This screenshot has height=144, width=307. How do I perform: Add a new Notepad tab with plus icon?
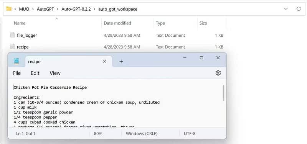click(x=121, y=62)
